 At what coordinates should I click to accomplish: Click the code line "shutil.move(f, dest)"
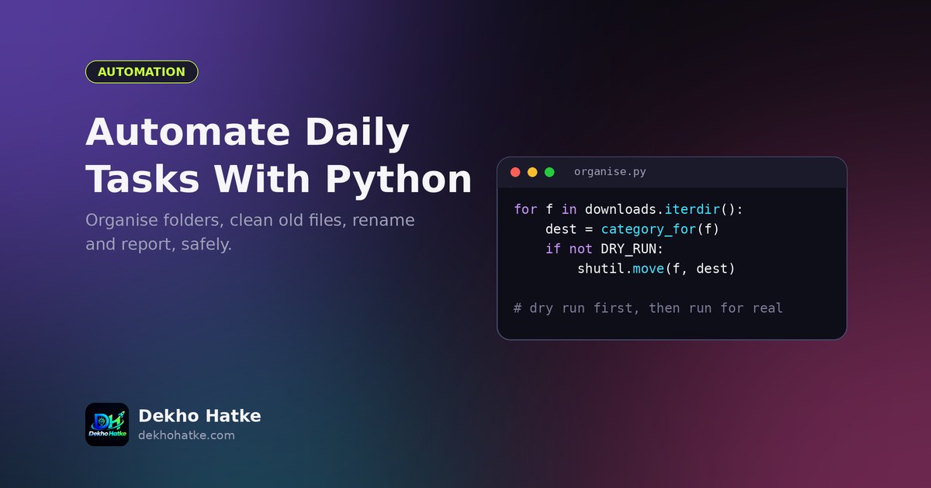[656, 269]
